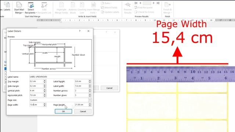Click the Label name field
The height and width of the screenshot is (132, 235).
(60, 77)
